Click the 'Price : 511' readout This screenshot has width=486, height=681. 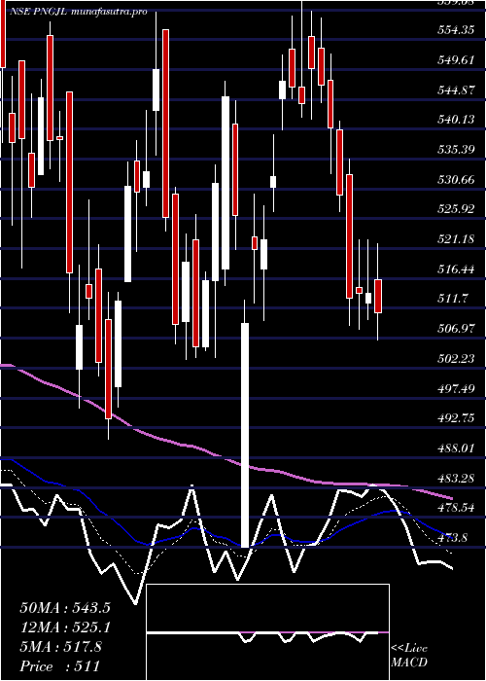[x=60, y=666]
